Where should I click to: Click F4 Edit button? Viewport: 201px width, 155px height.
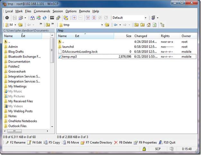[x=35, y=143]
